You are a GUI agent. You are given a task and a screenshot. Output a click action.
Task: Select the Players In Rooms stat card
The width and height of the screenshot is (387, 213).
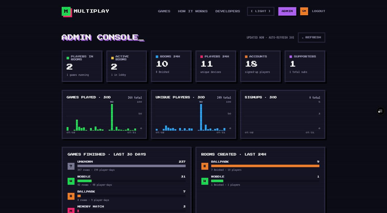(82, 66)
